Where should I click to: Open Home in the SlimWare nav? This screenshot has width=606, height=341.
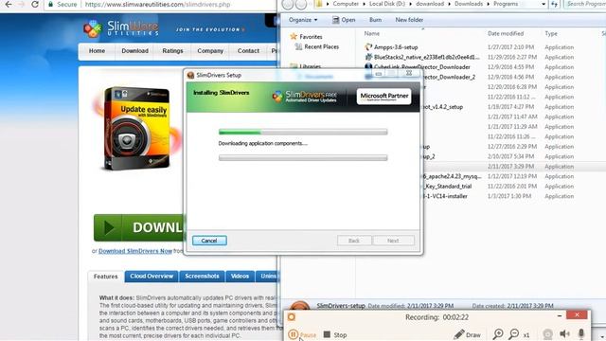pos(97,51)
